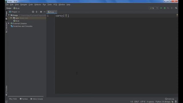
Task: Click the Project panel horizontal scrollbar
Action: [x=26, y=96]
